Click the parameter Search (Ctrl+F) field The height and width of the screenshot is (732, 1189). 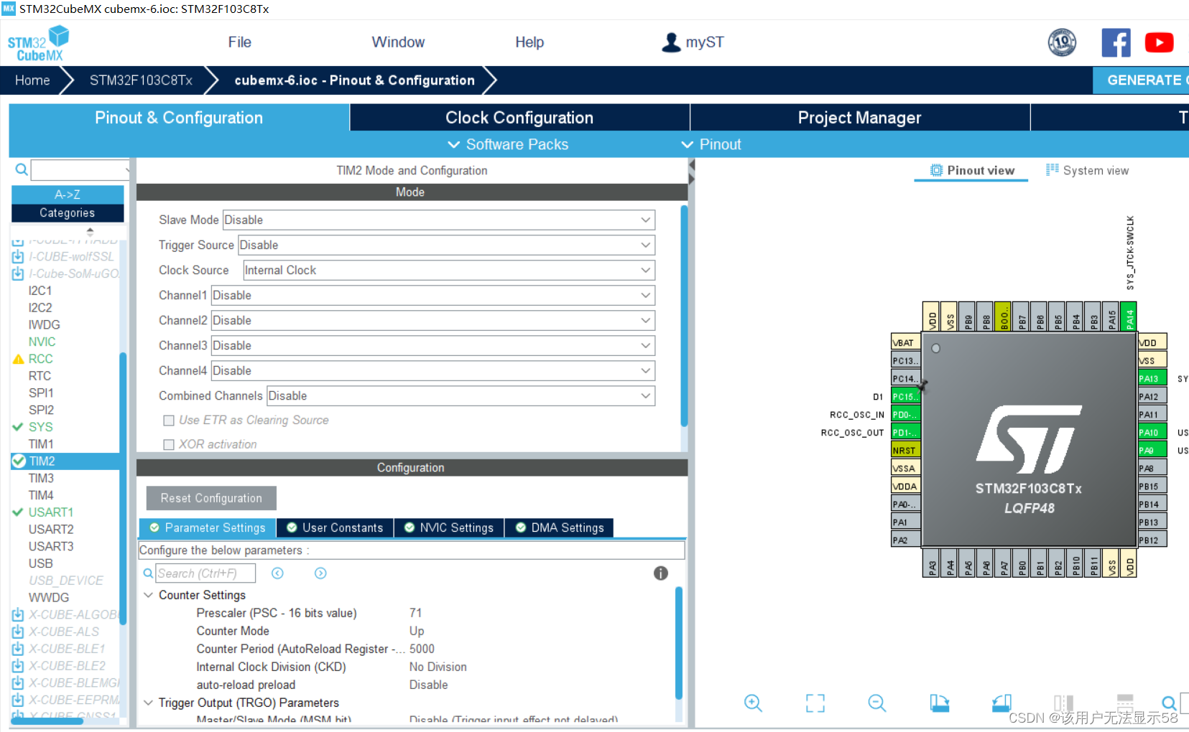coord(205,573)
